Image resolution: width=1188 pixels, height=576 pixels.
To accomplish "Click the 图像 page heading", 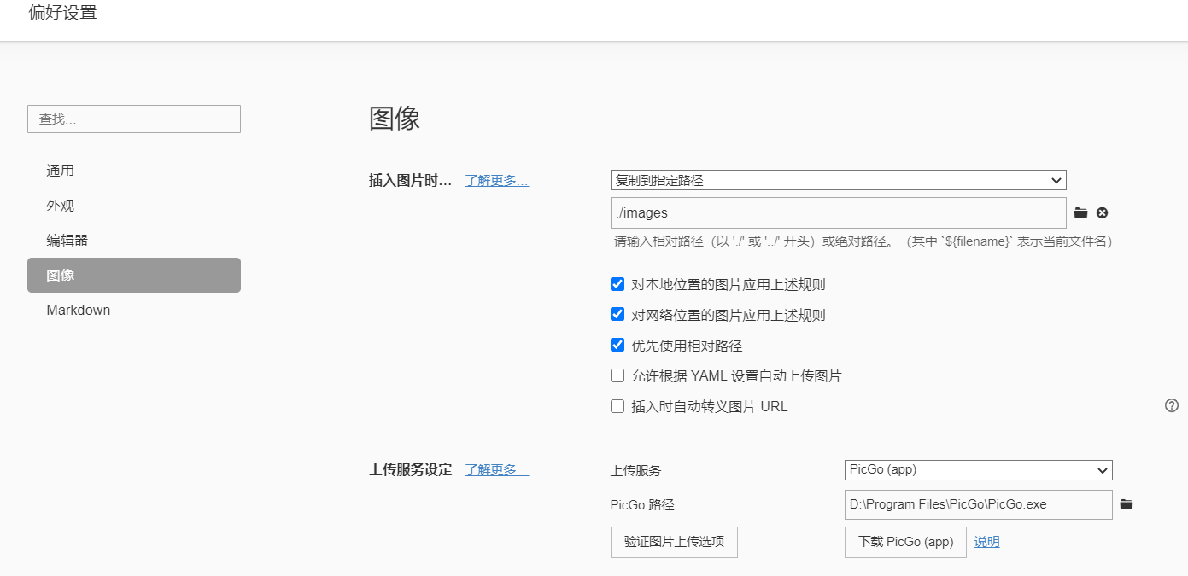I will (395, 119).
